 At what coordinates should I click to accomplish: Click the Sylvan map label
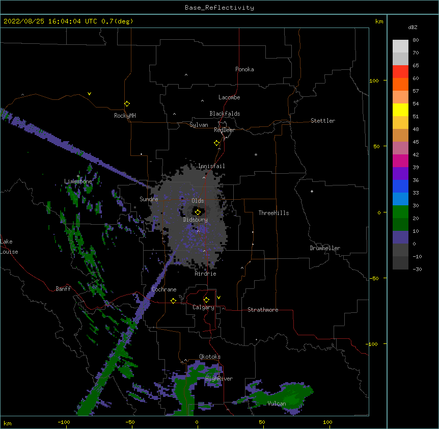[x=199, y=125]
